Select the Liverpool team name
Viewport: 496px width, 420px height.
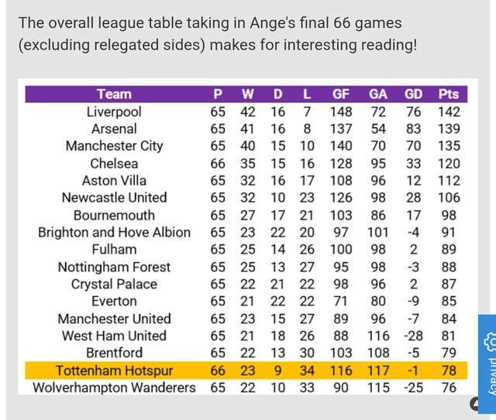114,112
